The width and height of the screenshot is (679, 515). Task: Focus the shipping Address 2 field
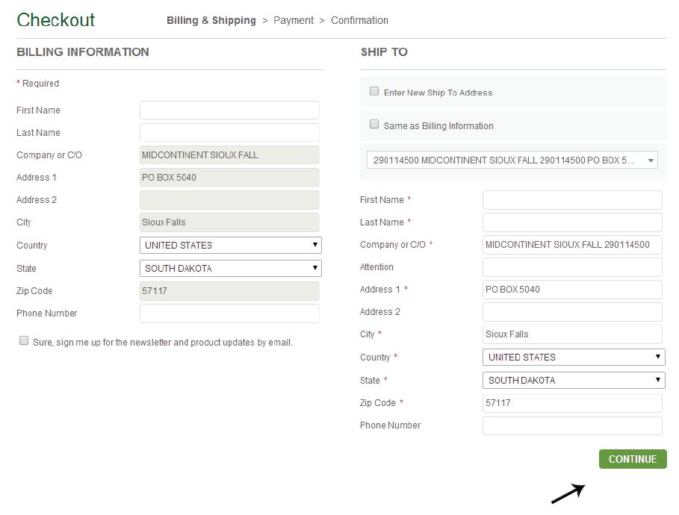click(x=572, y=312)
